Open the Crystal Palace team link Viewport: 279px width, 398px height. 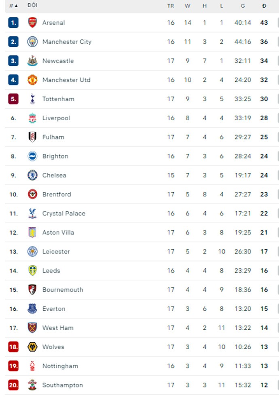[x=63, y=214]
